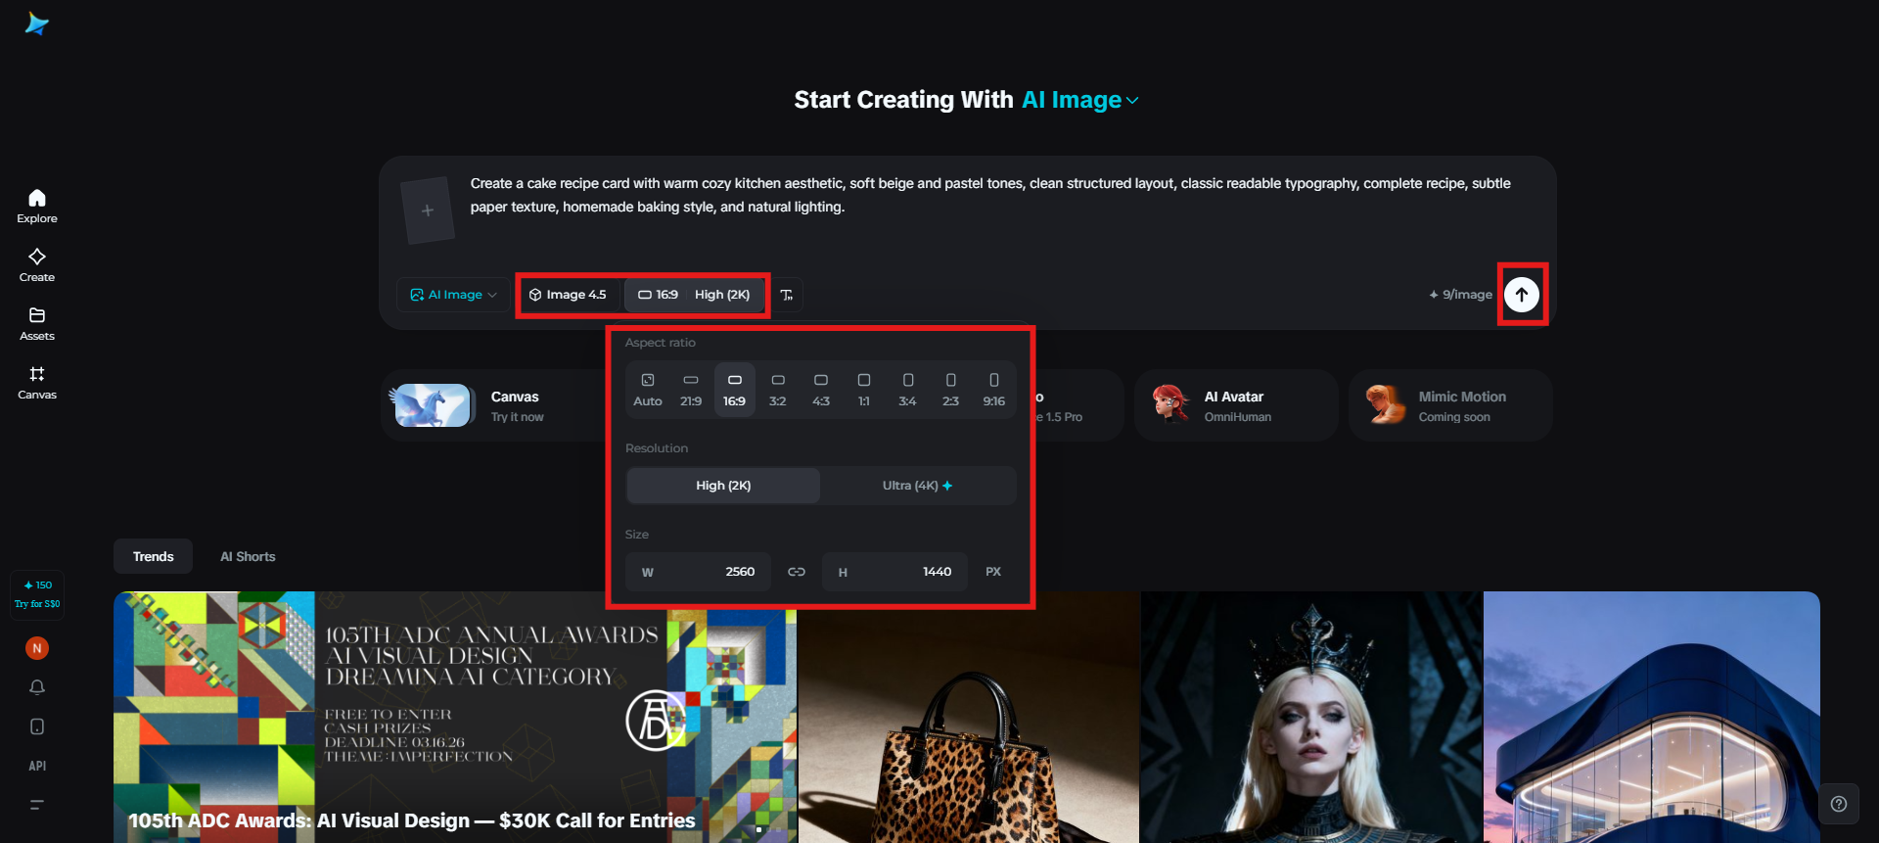Submit prompt with the up-arrow generate button
The height and width of the screenshot is (843, 1879).
1522,295
